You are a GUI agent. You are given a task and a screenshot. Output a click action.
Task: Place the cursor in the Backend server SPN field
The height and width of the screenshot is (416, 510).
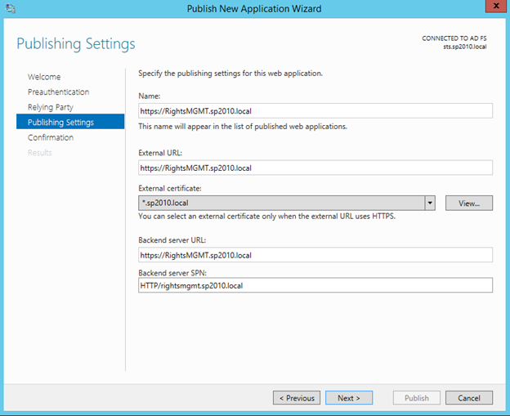[x=315, y=285]
